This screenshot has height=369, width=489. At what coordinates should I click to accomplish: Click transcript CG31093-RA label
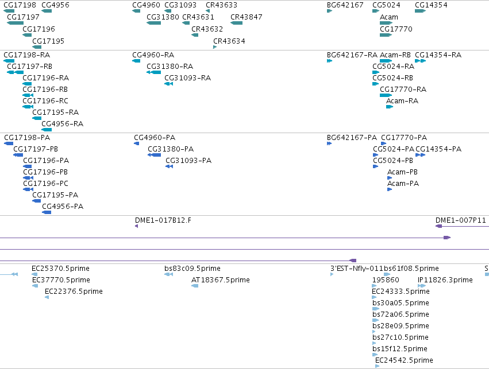click(188, 78)
